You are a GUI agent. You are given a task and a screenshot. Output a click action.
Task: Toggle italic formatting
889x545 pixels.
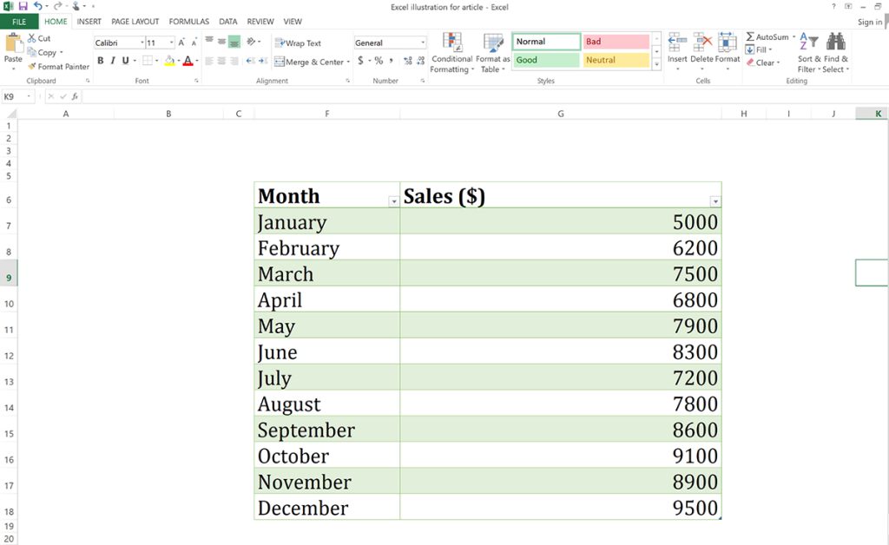pos(114,60)
